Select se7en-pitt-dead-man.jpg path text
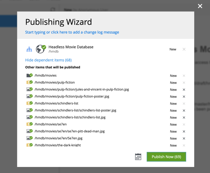 click(70, 131)
